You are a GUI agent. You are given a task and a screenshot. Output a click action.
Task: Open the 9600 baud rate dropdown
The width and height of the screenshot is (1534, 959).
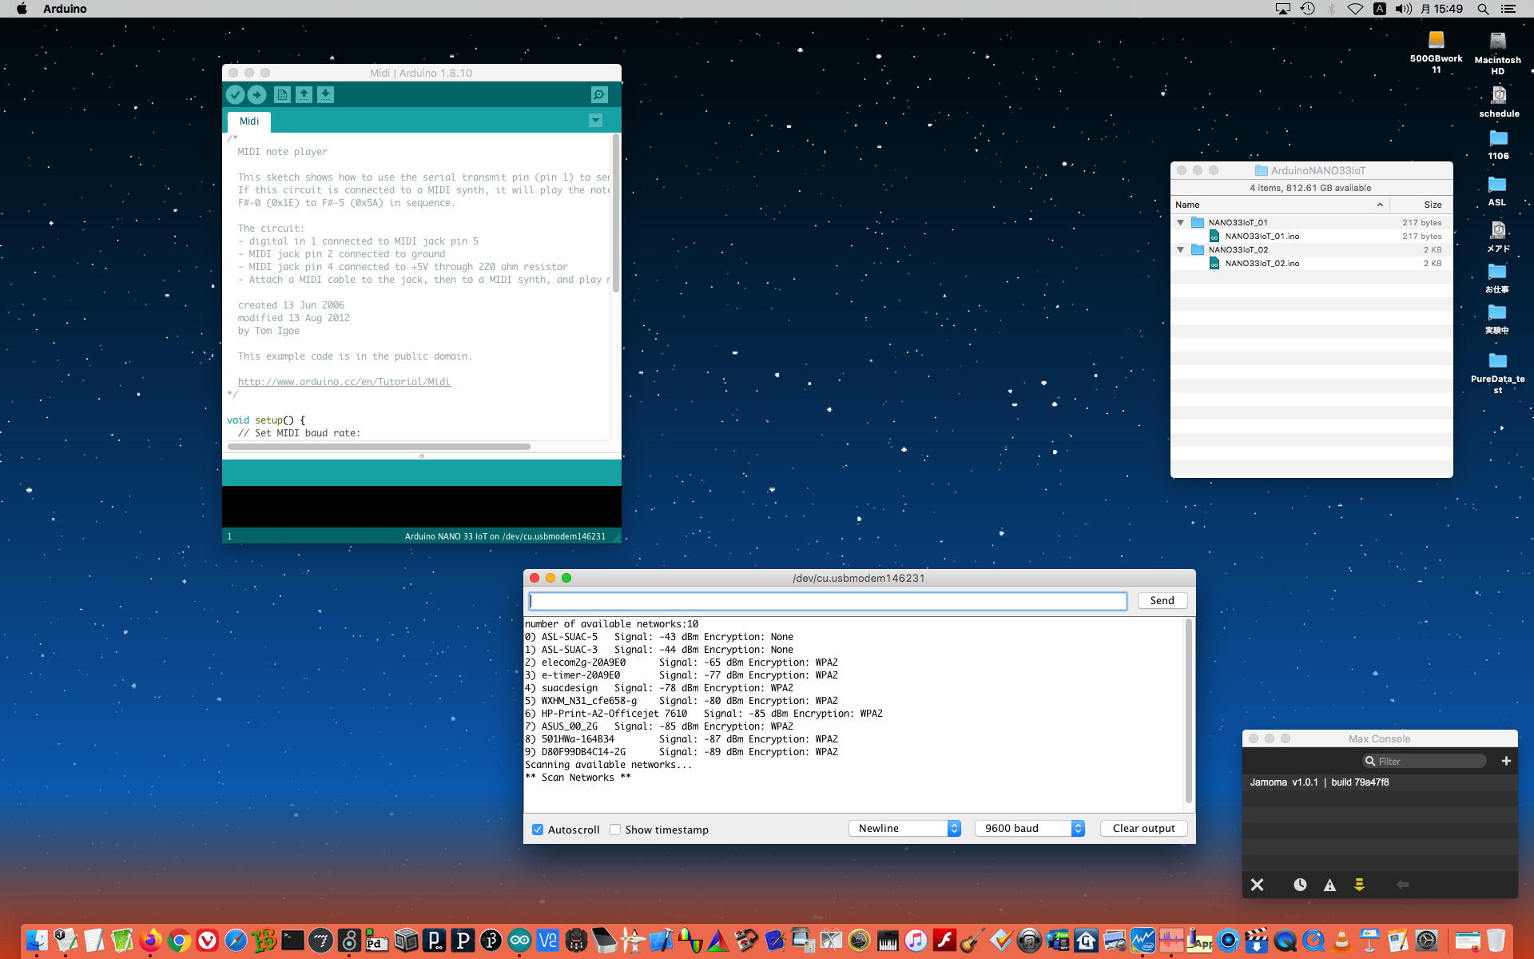(1029, 829)
